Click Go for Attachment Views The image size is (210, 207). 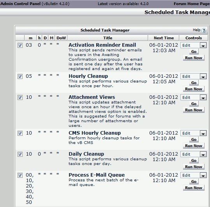click(194, 103)
